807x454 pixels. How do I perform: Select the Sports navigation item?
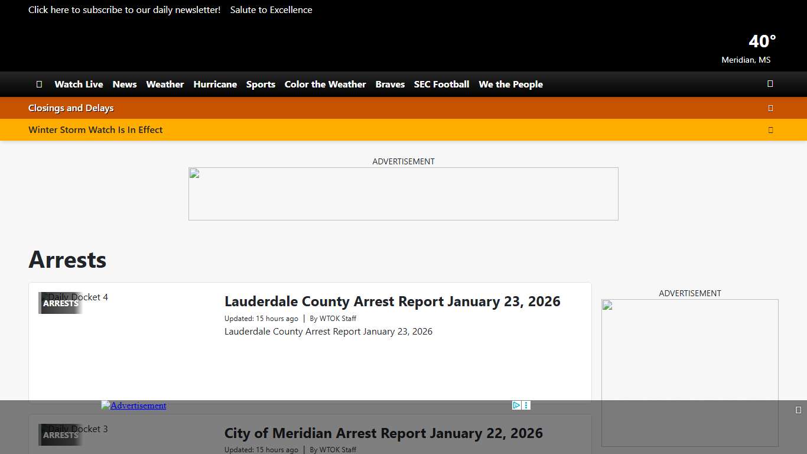261,84
